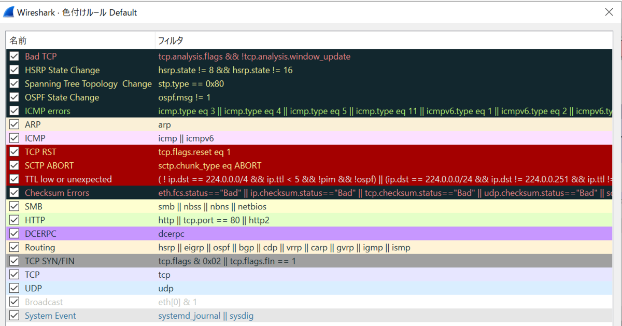Select the UDP rule name
Screen dimensions: 622x326
[34, 289]
